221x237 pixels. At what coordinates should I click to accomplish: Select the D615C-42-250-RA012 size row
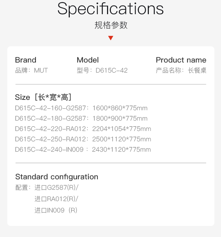pos(83,139)
